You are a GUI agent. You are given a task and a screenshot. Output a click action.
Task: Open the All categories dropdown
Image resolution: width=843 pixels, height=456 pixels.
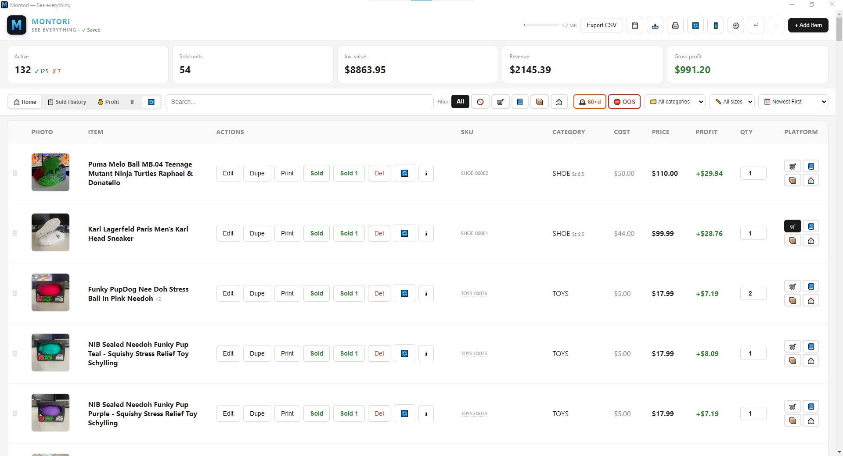675,102
